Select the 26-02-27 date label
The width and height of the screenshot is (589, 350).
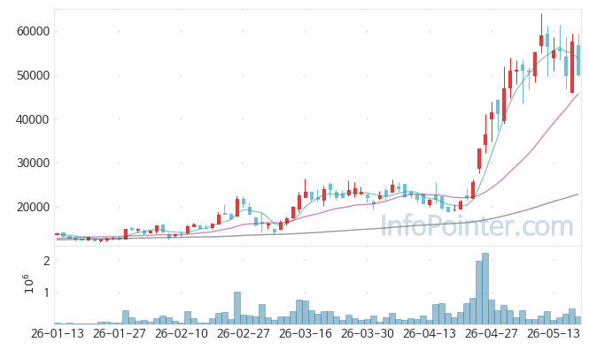(x=243, y=333)
